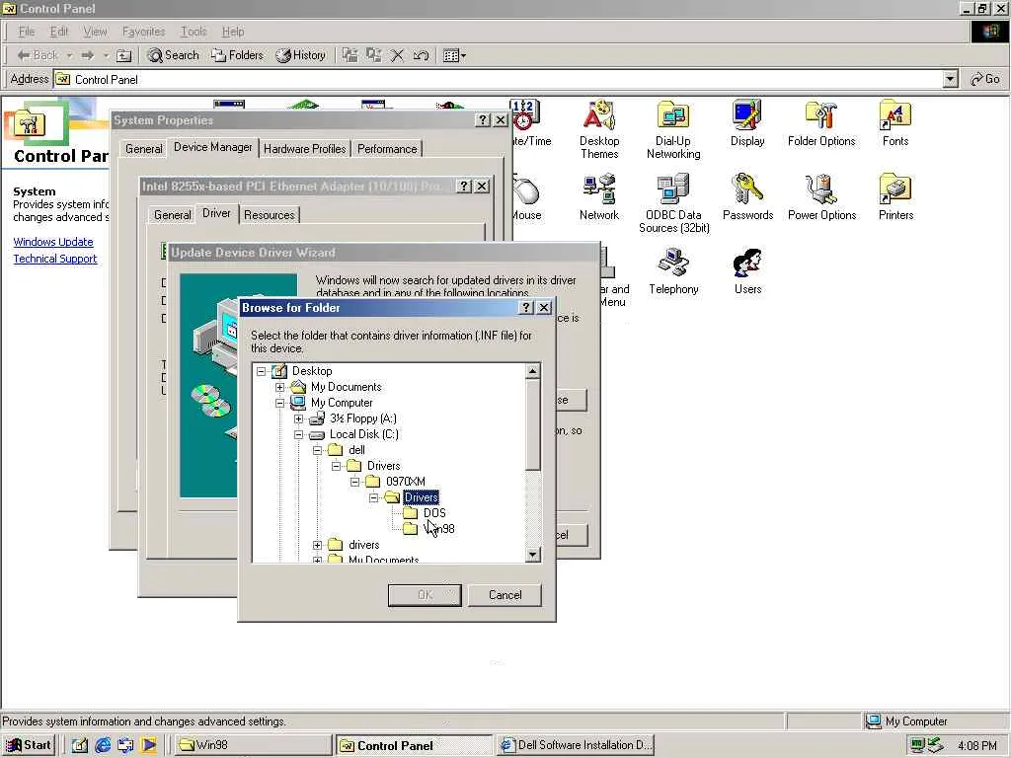Switch to Hardware Profiles tab in System Properties
The image size is (1011, 758).
304,149
